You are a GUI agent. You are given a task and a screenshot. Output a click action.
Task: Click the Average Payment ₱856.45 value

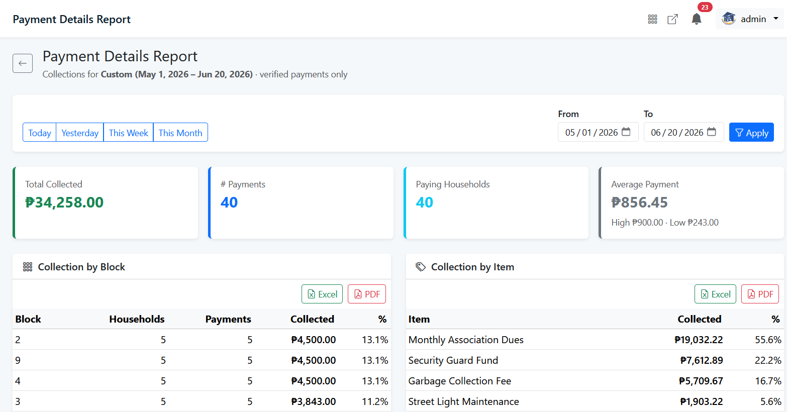coord(639,202)
